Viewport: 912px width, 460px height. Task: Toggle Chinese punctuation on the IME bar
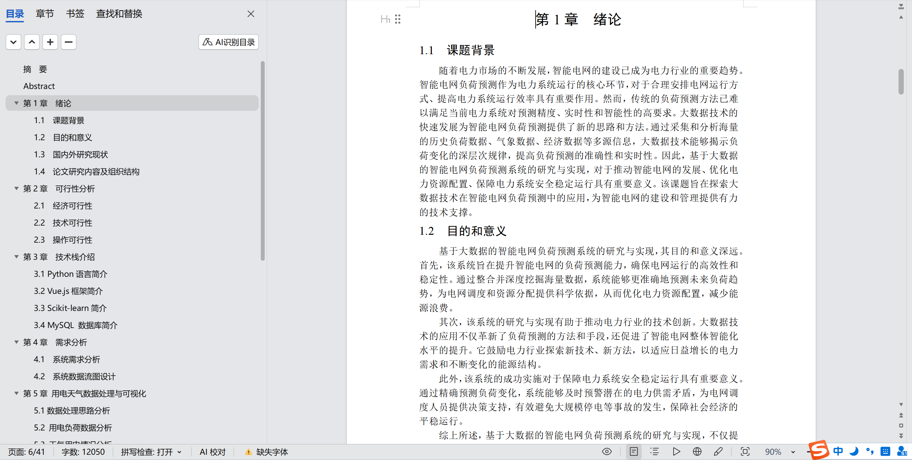click(x=870, y=451)
